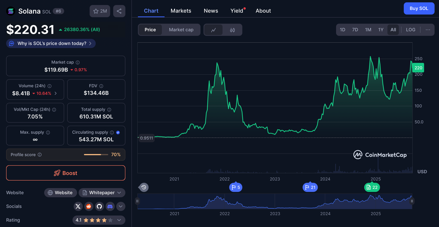The image size is (439, 227).
Task: Open the GitHub social link
Action: pos(99,206)
